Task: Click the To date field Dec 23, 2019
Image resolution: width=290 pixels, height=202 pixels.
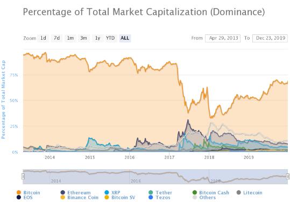Action: (x=270, y=38)
